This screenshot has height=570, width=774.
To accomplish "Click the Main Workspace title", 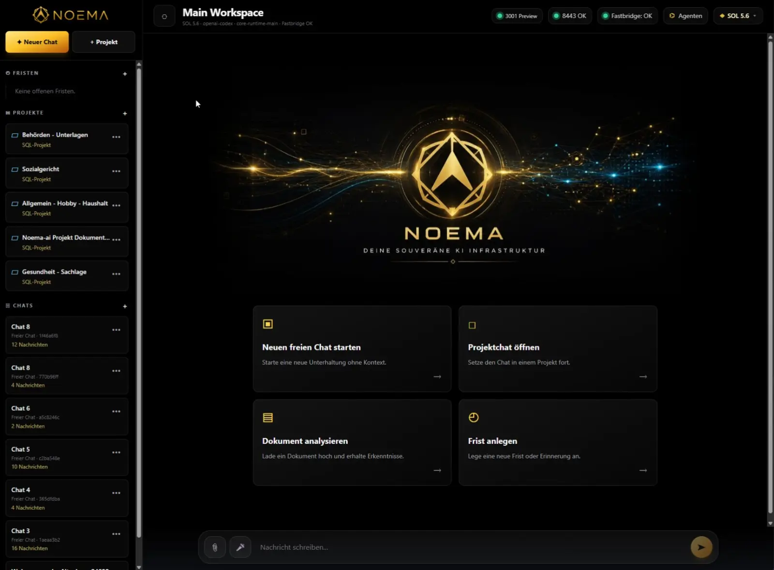I will (223, 13).
